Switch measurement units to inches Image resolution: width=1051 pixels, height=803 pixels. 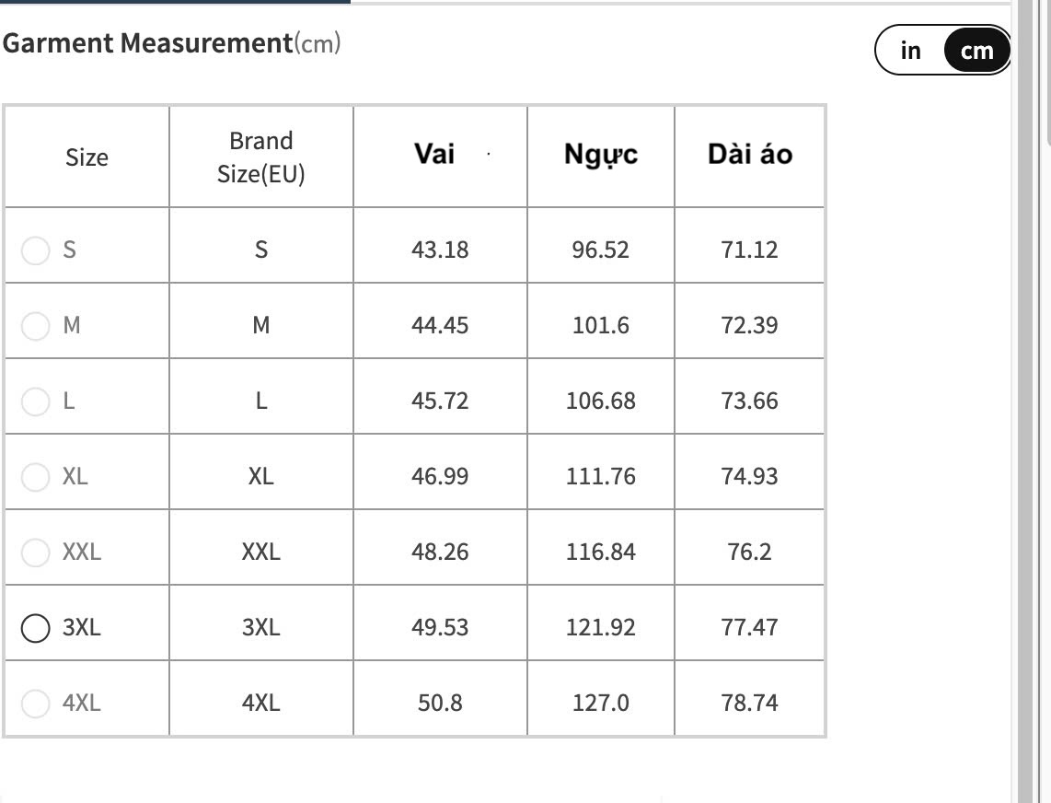[x=910, y=51]
